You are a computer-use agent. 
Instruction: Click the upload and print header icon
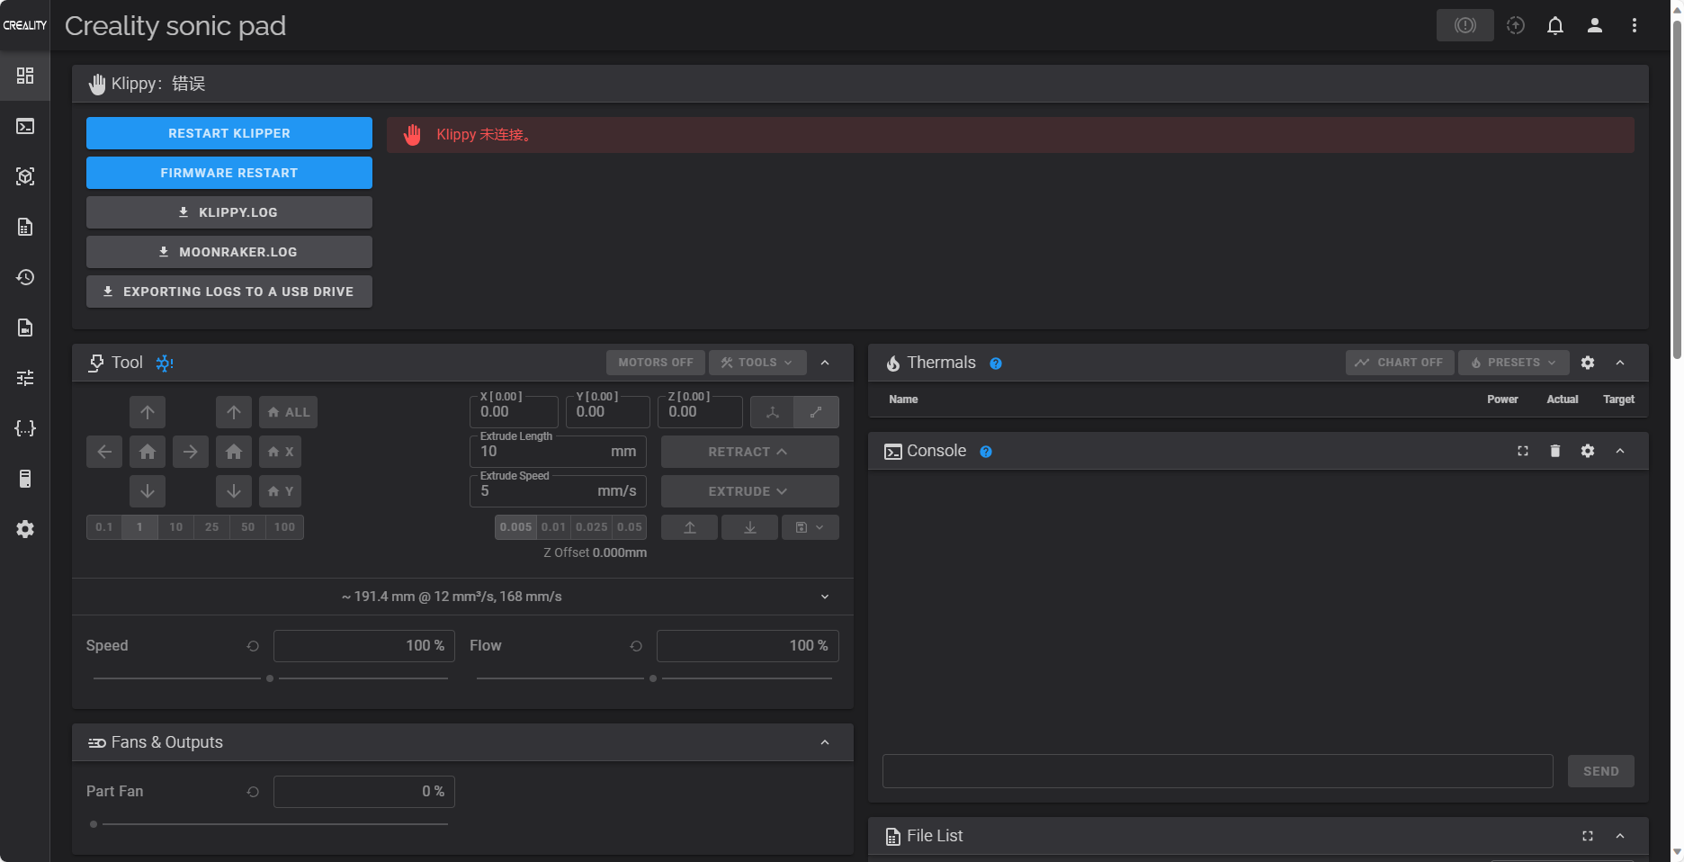tap(1516, 25)
